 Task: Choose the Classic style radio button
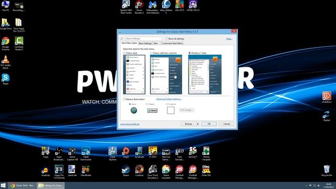pos(124,53)
